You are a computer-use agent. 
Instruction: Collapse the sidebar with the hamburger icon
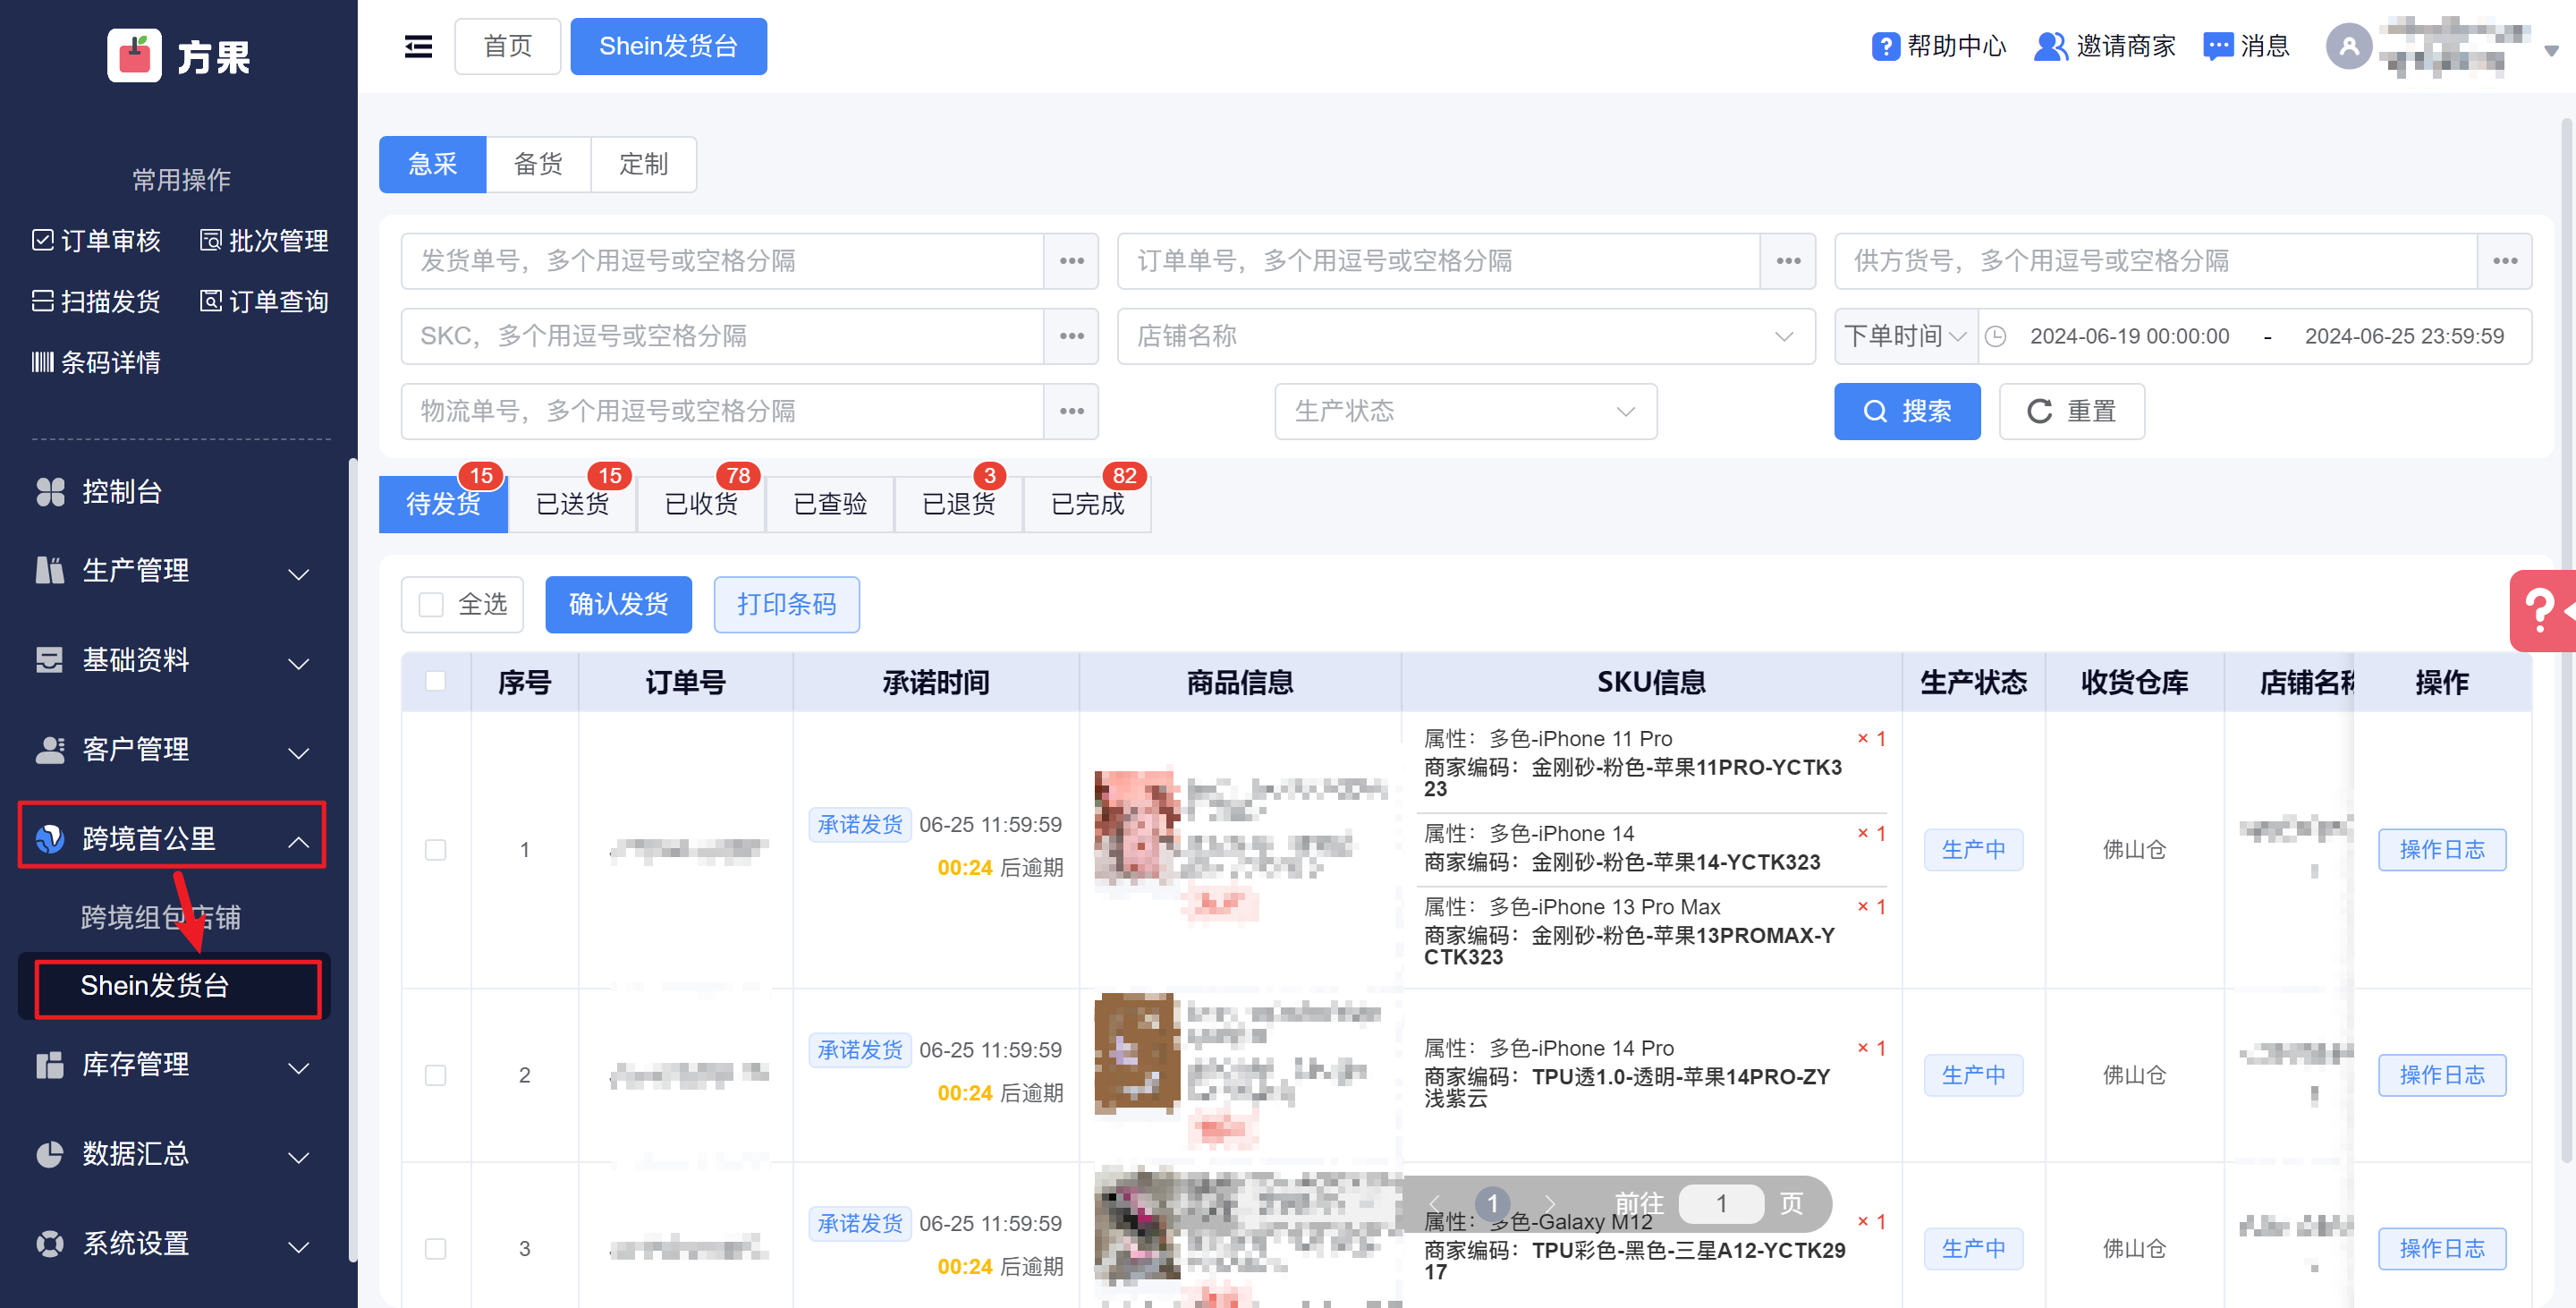(418, 46)
